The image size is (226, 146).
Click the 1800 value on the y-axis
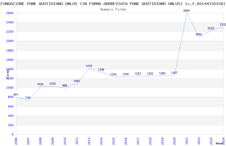coord(10,50)
